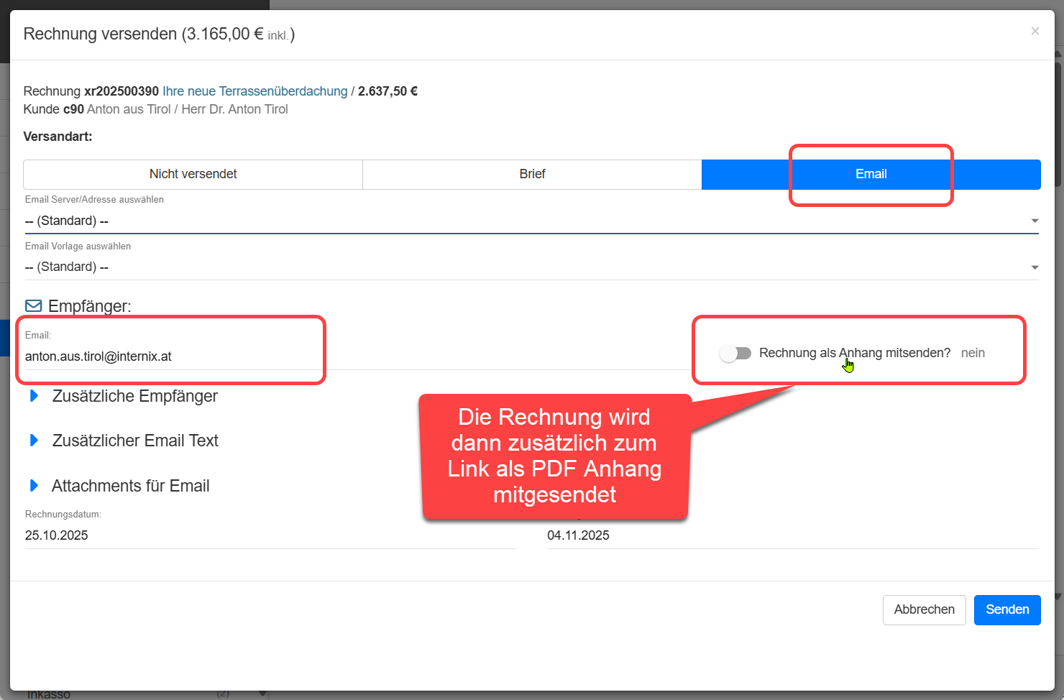This screenshot has width=1064, height=700.
Task: Enable Rechnung als Anhang mitsenden switch
Action: click(735, 353)
